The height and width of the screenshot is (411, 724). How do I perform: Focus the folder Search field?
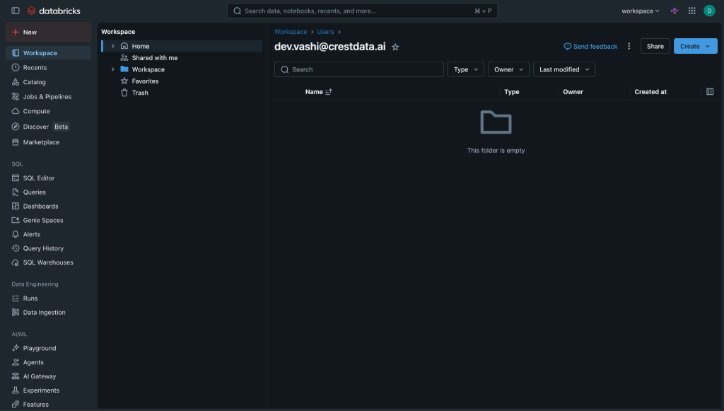tap(358, 69)
